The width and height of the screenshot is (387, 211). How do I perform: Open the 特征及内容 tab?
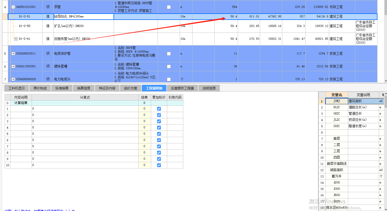tap(107, 88)
